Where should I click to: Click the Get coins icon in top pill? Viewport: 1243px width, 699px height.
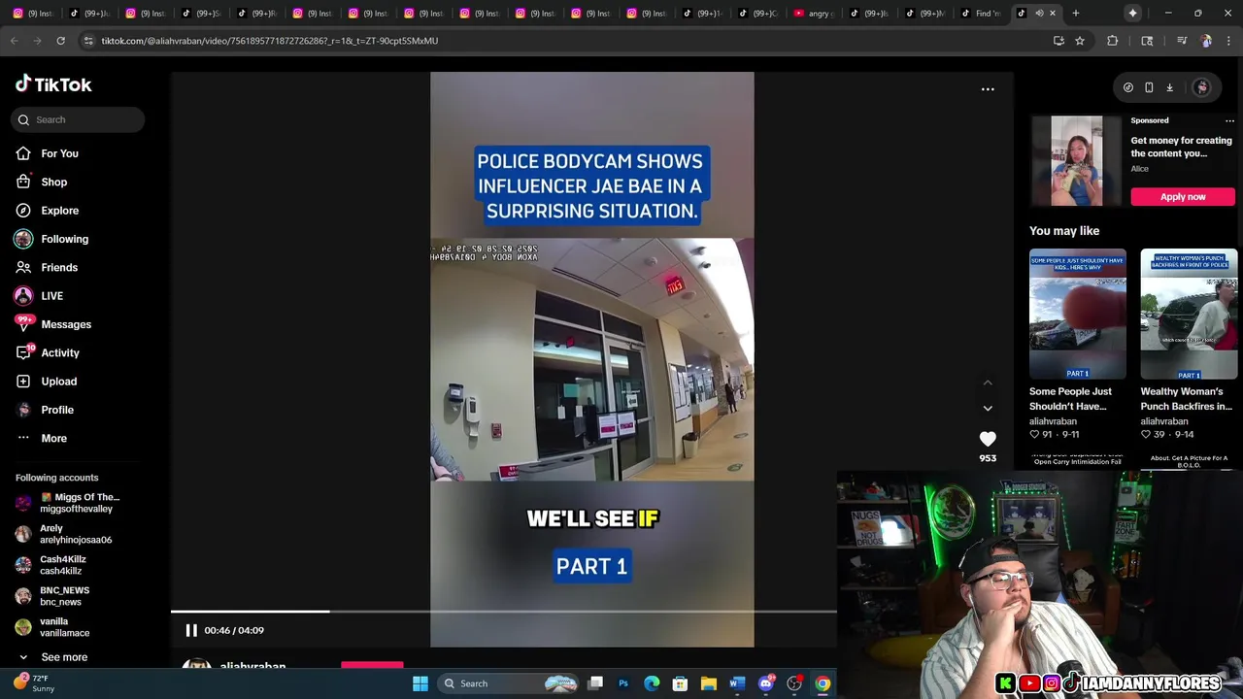tap(1128, 87)
